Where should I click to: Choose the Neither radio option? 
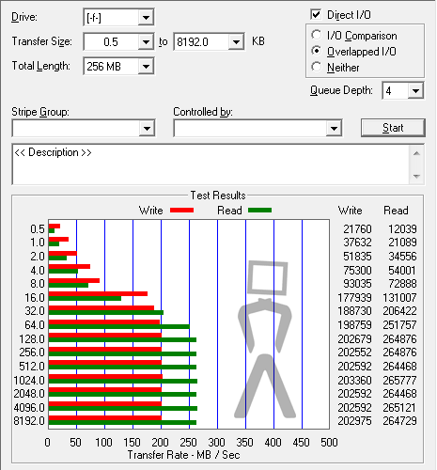pyautogui.click(x=317, y=67)
